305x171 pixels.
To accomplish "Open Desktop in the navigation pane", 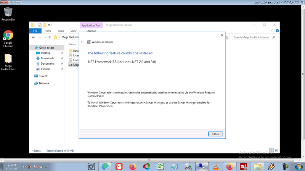I will (45, 53).
